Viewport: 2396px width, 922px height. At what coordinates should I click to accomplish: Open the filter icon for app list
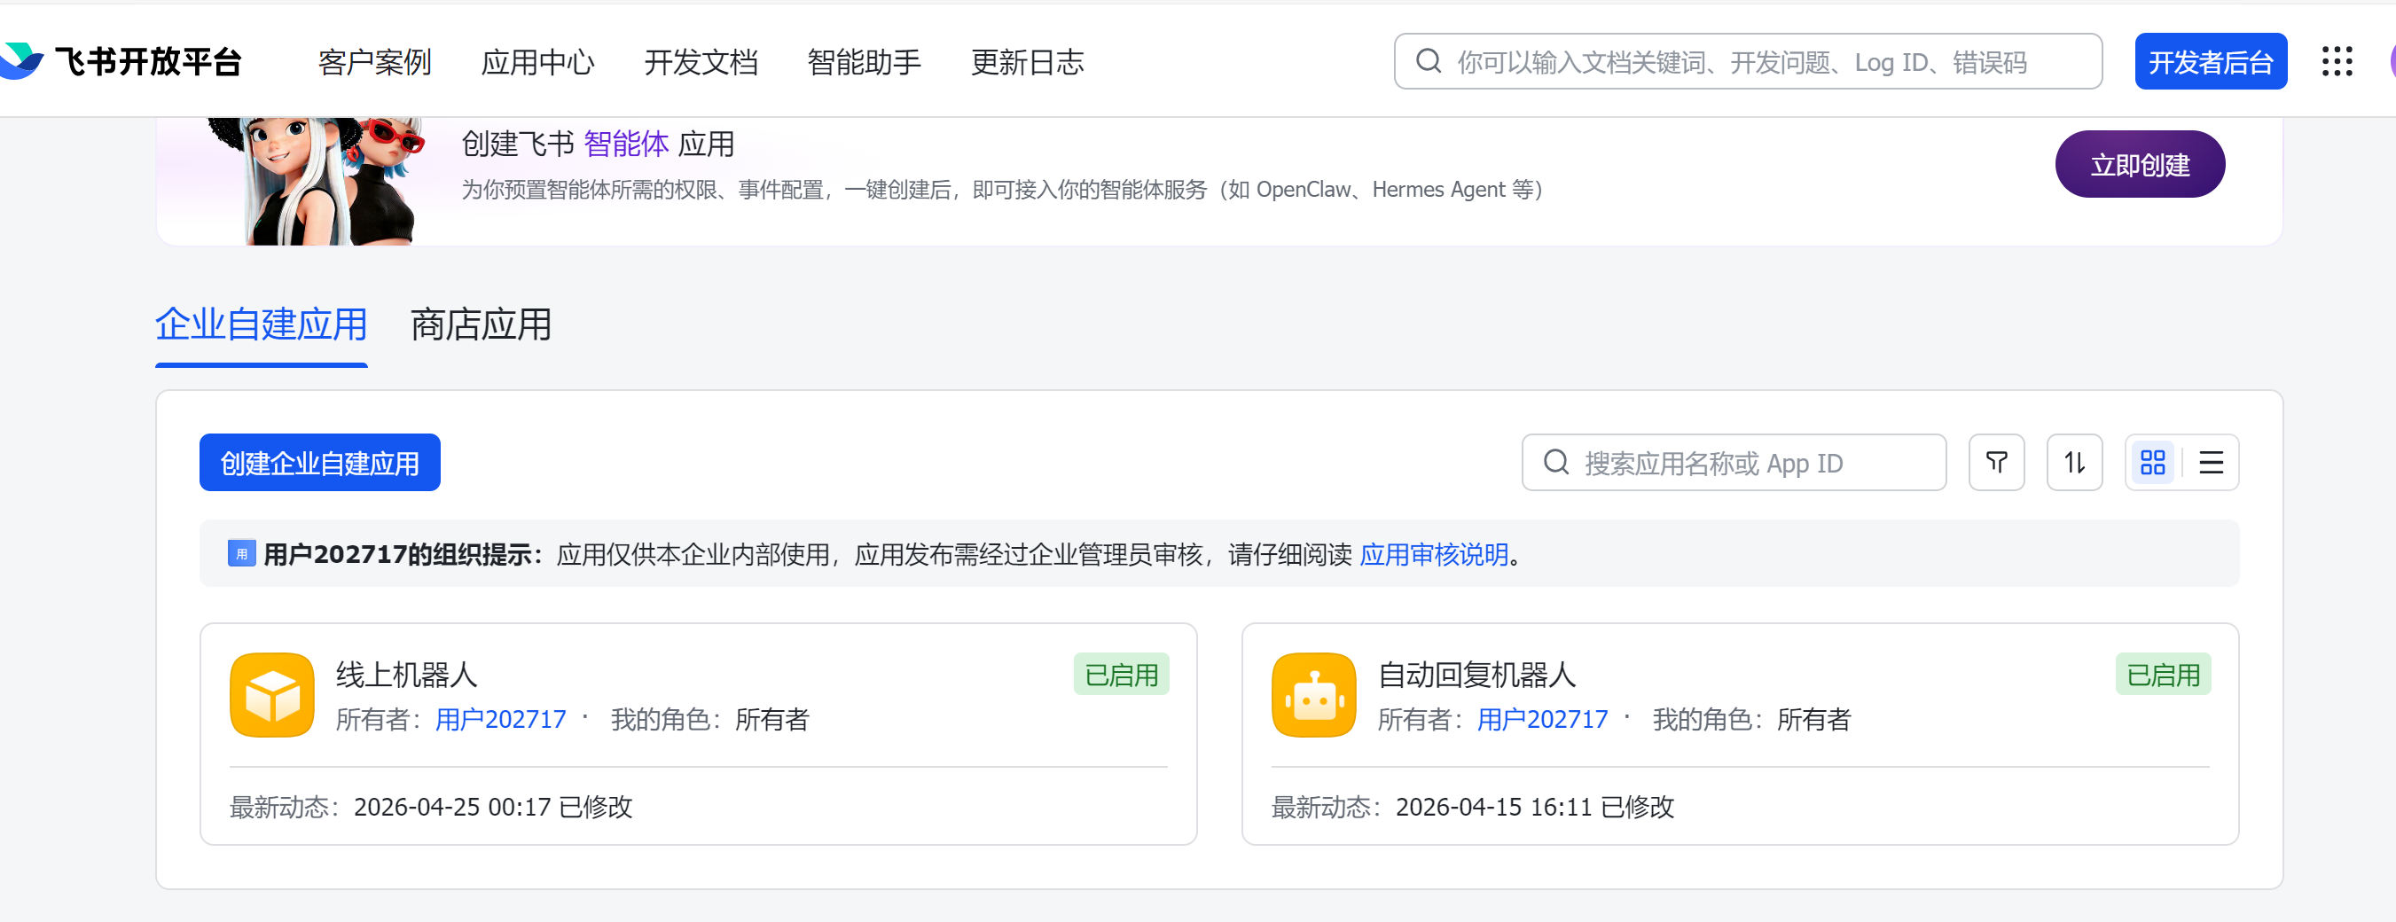point(1996,462)
